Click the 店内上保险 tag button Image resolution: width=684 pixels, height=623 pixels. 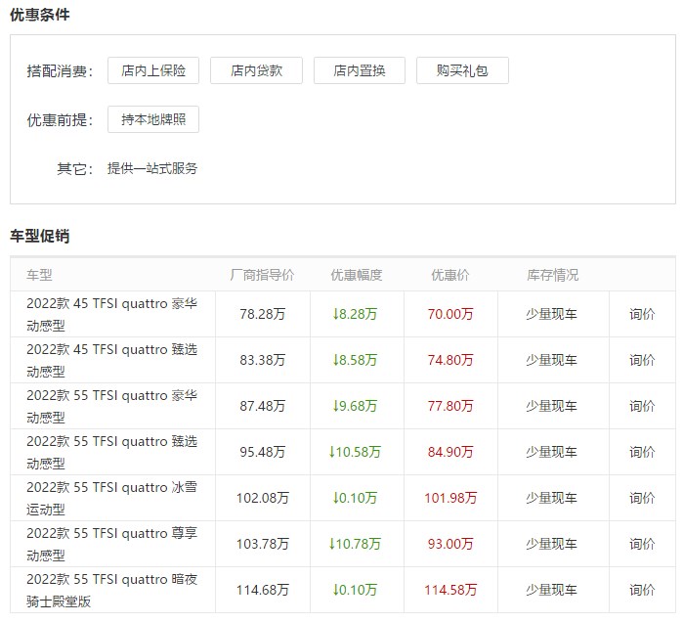coord(153,70)
